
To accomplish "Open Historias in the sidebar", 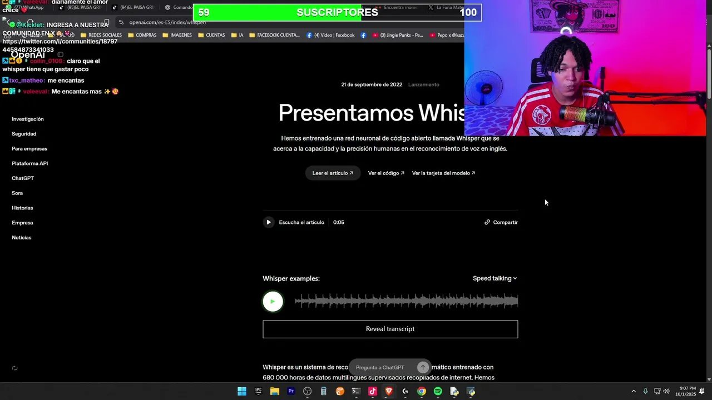I will (22, 208).
